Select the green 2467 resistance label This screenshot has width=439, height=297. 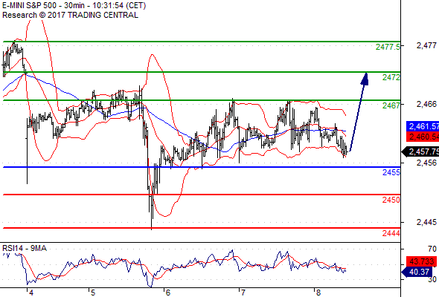(x=391, y=105)
